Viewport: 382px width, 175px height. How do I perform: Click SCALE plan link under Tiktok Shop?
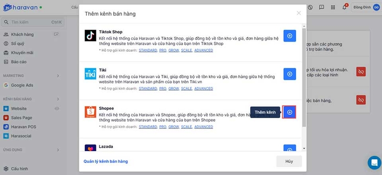187,51
